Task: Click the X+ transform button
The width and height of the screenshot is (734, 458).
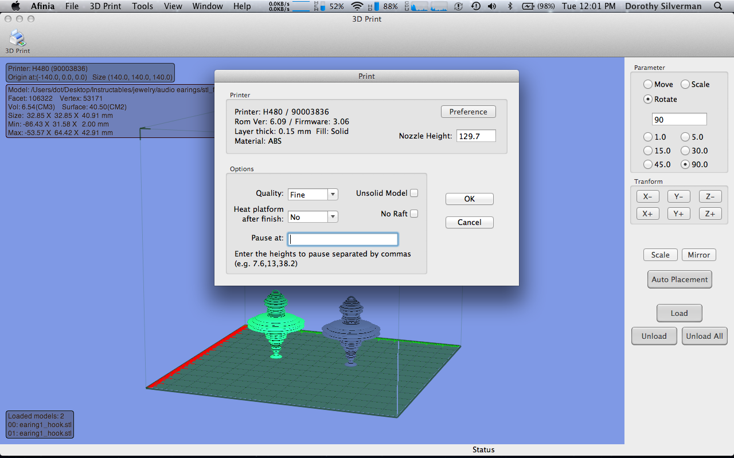Action: point(647,214)
